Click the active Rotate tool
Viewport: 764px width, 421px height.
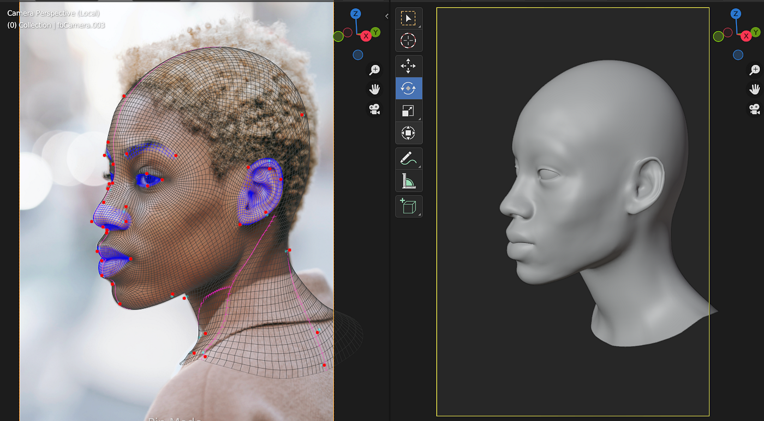(x=408, y=88)
